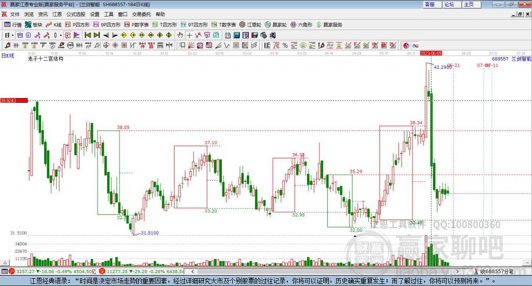Image resolution: width=532 pixels, height=286 pixels.
Task: Open the 江恩轮 Gann wheel tool
Action: (250, 25)
